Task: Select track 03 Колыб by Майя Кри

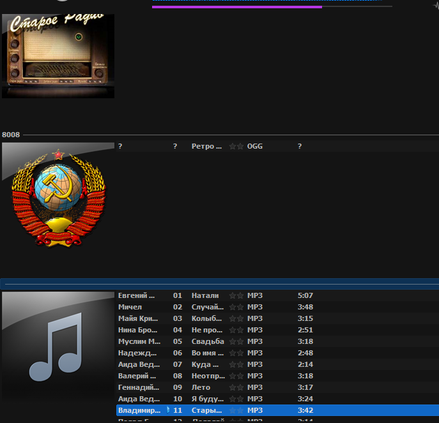Action: point(277,318)
